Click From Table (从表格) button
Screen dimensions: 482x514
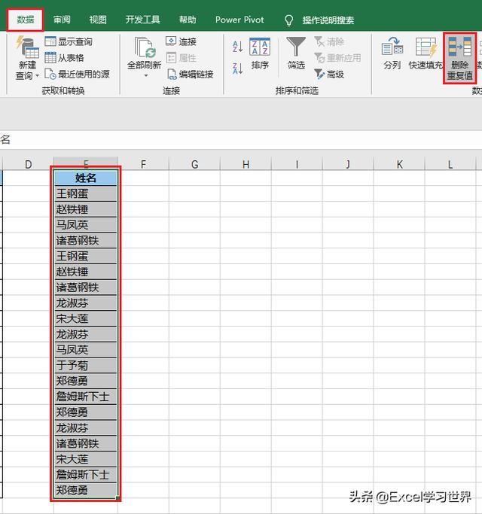pyautogui.click(x=64, y=58)
